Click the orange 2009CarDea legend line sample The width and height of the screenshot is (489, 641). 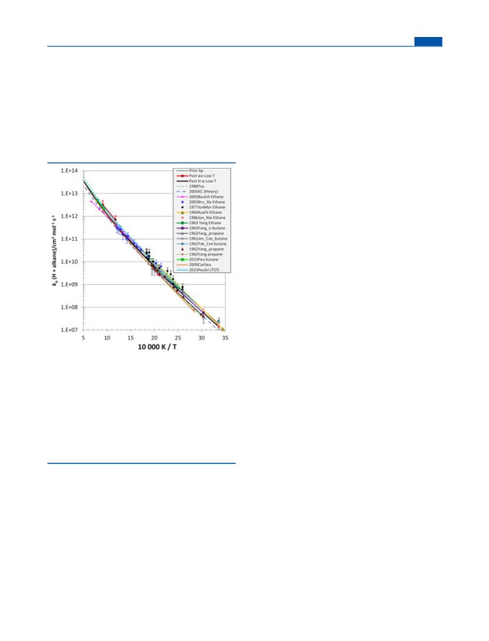182,265
